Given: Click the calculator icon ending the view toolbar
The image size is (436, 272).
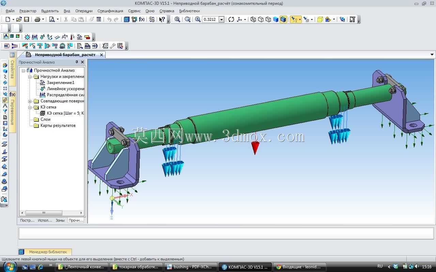Looking at the screenshot, I should pyautogui.click(x=353, y=19).
